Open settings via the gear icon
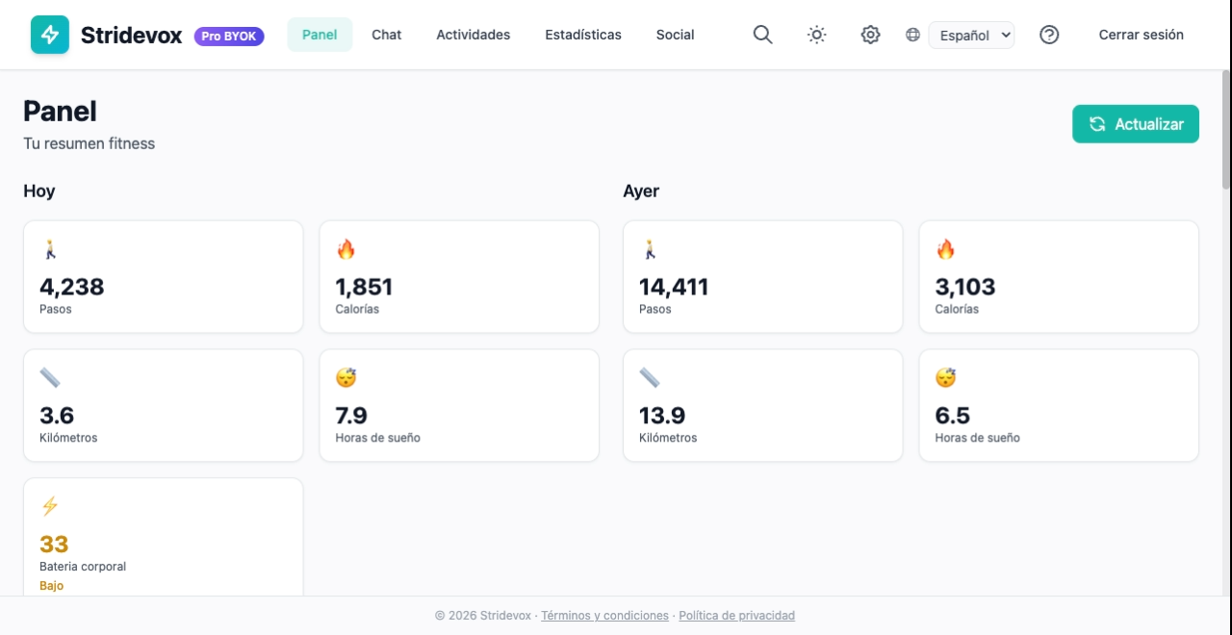This screenshot has width=1232, height=635. pyautogui.click(x=870, y=35)
